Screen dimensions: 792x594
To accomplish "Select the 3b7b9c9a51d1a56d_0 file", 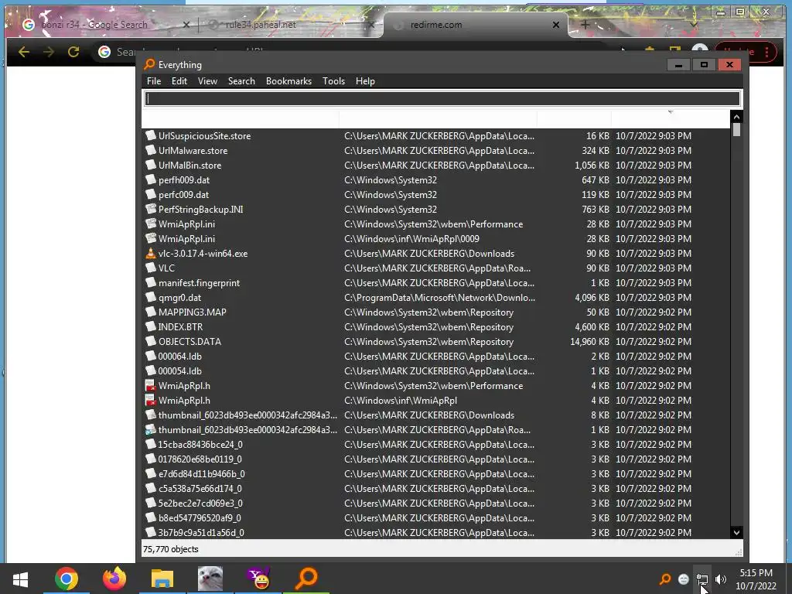I will click(201, 532).
